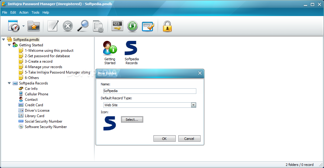Open the Tools menu
324x168 pixels.
[x=35, y=12]
